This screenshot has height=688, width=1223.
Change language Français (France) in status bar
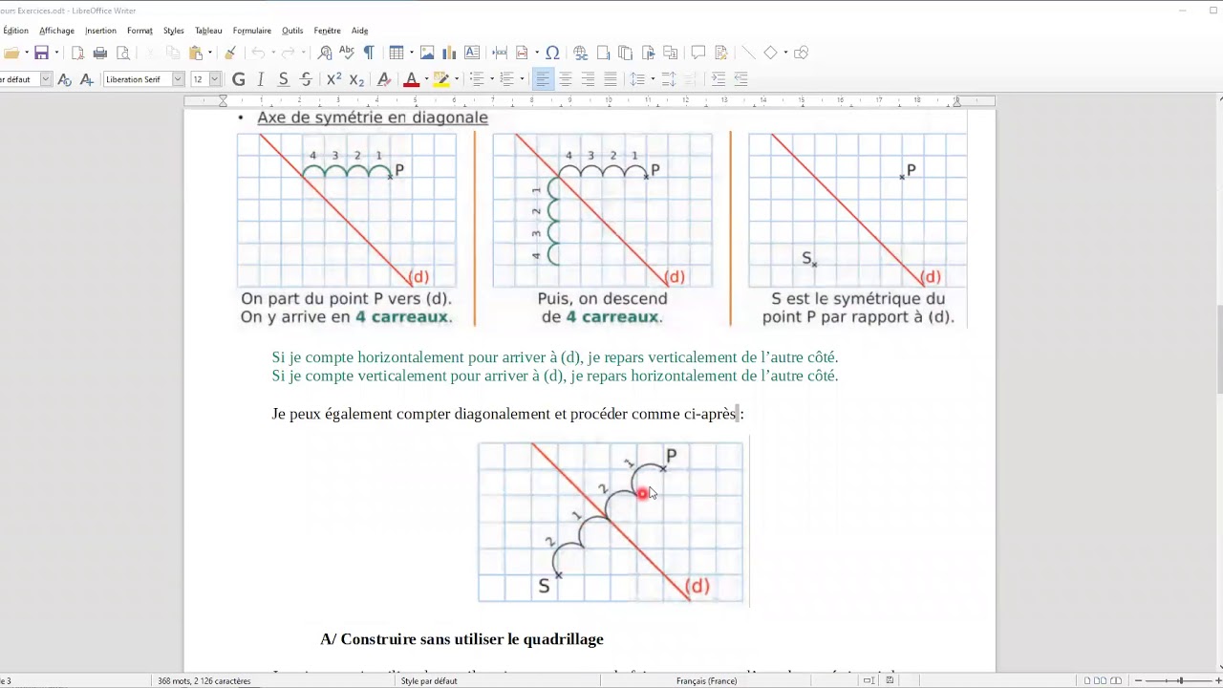click(706, 681)
